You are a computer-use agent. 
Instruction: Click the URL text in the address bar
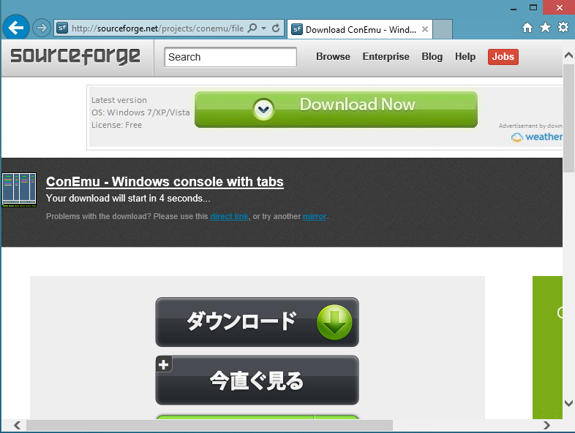click(x=158, y=28)
